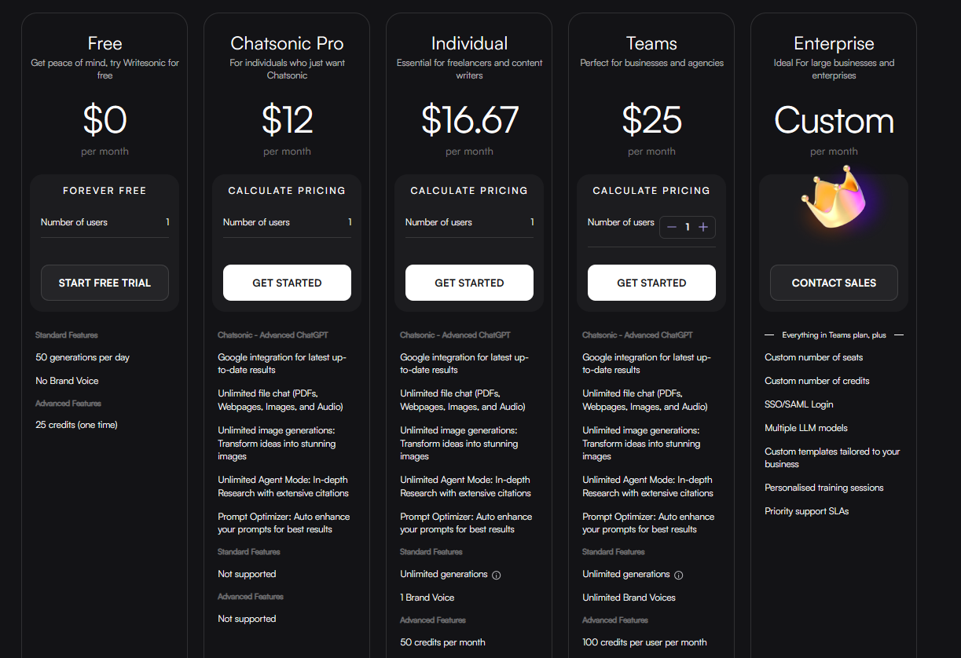Get started with the Teams plan
961x658 pixels.
(651, 283)
